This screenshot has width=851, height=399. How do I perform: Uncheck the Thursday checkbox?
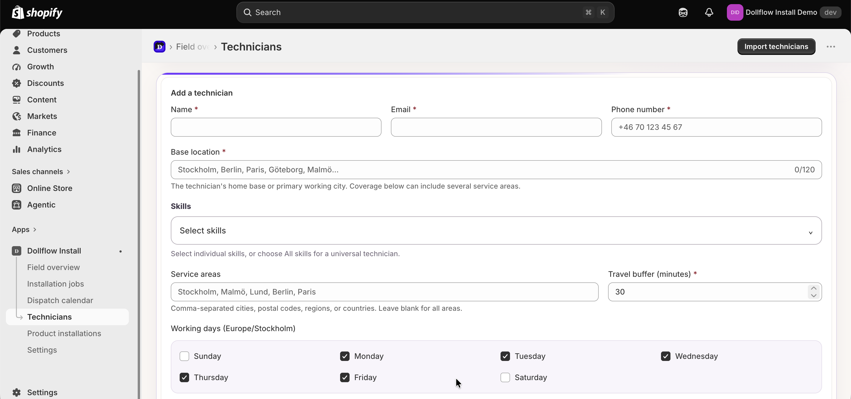(184, 377)
